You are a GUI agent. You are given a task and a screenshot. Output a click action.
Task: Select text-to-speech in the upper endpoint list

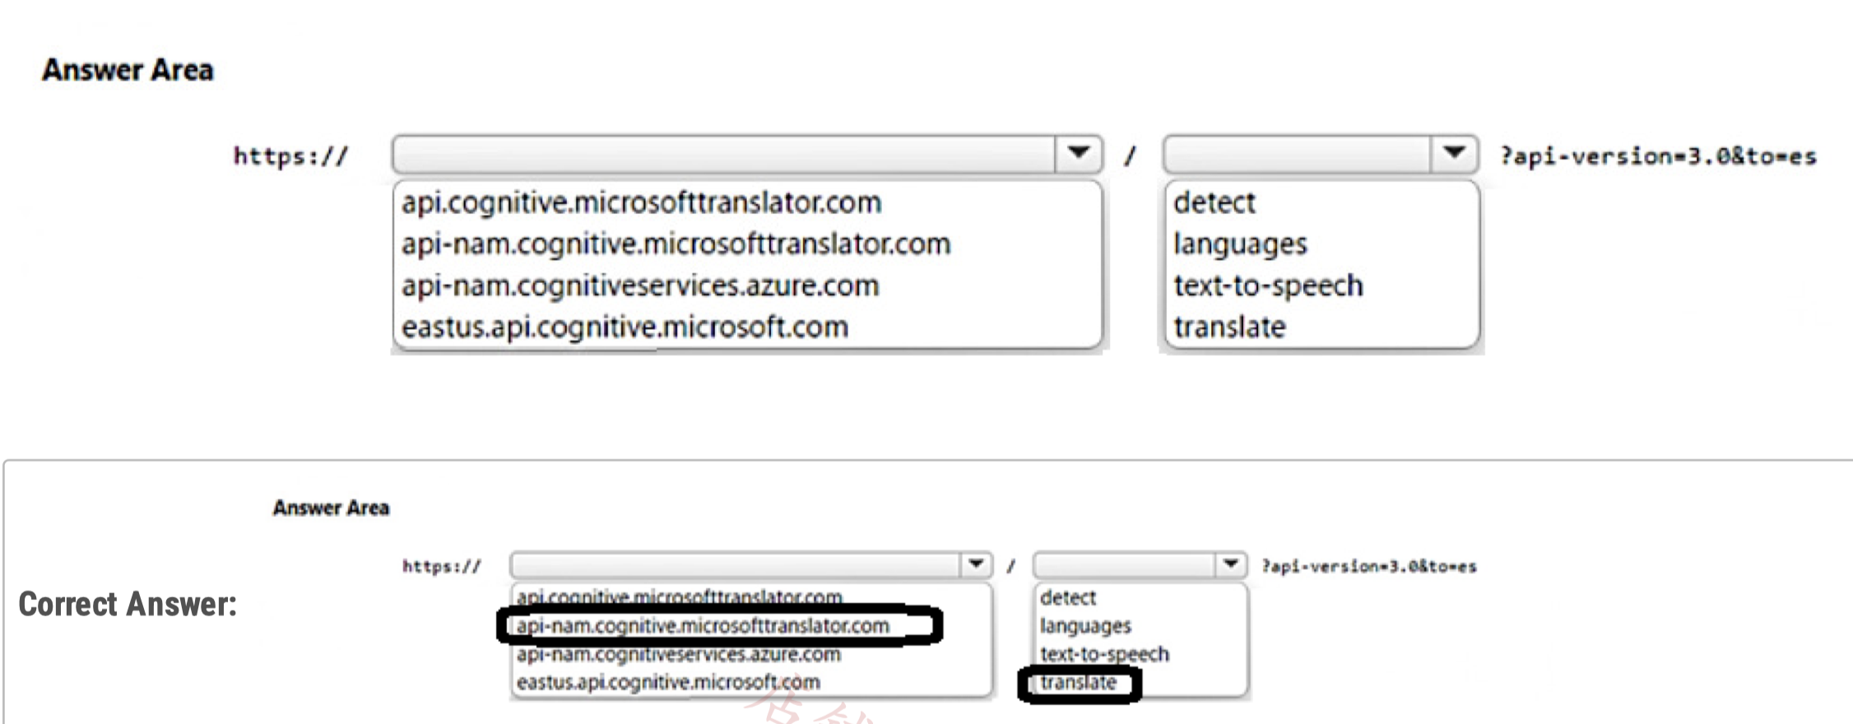1268,285
